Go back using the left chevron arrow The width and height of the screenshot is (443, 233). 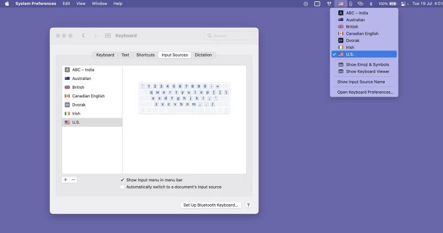83,35
